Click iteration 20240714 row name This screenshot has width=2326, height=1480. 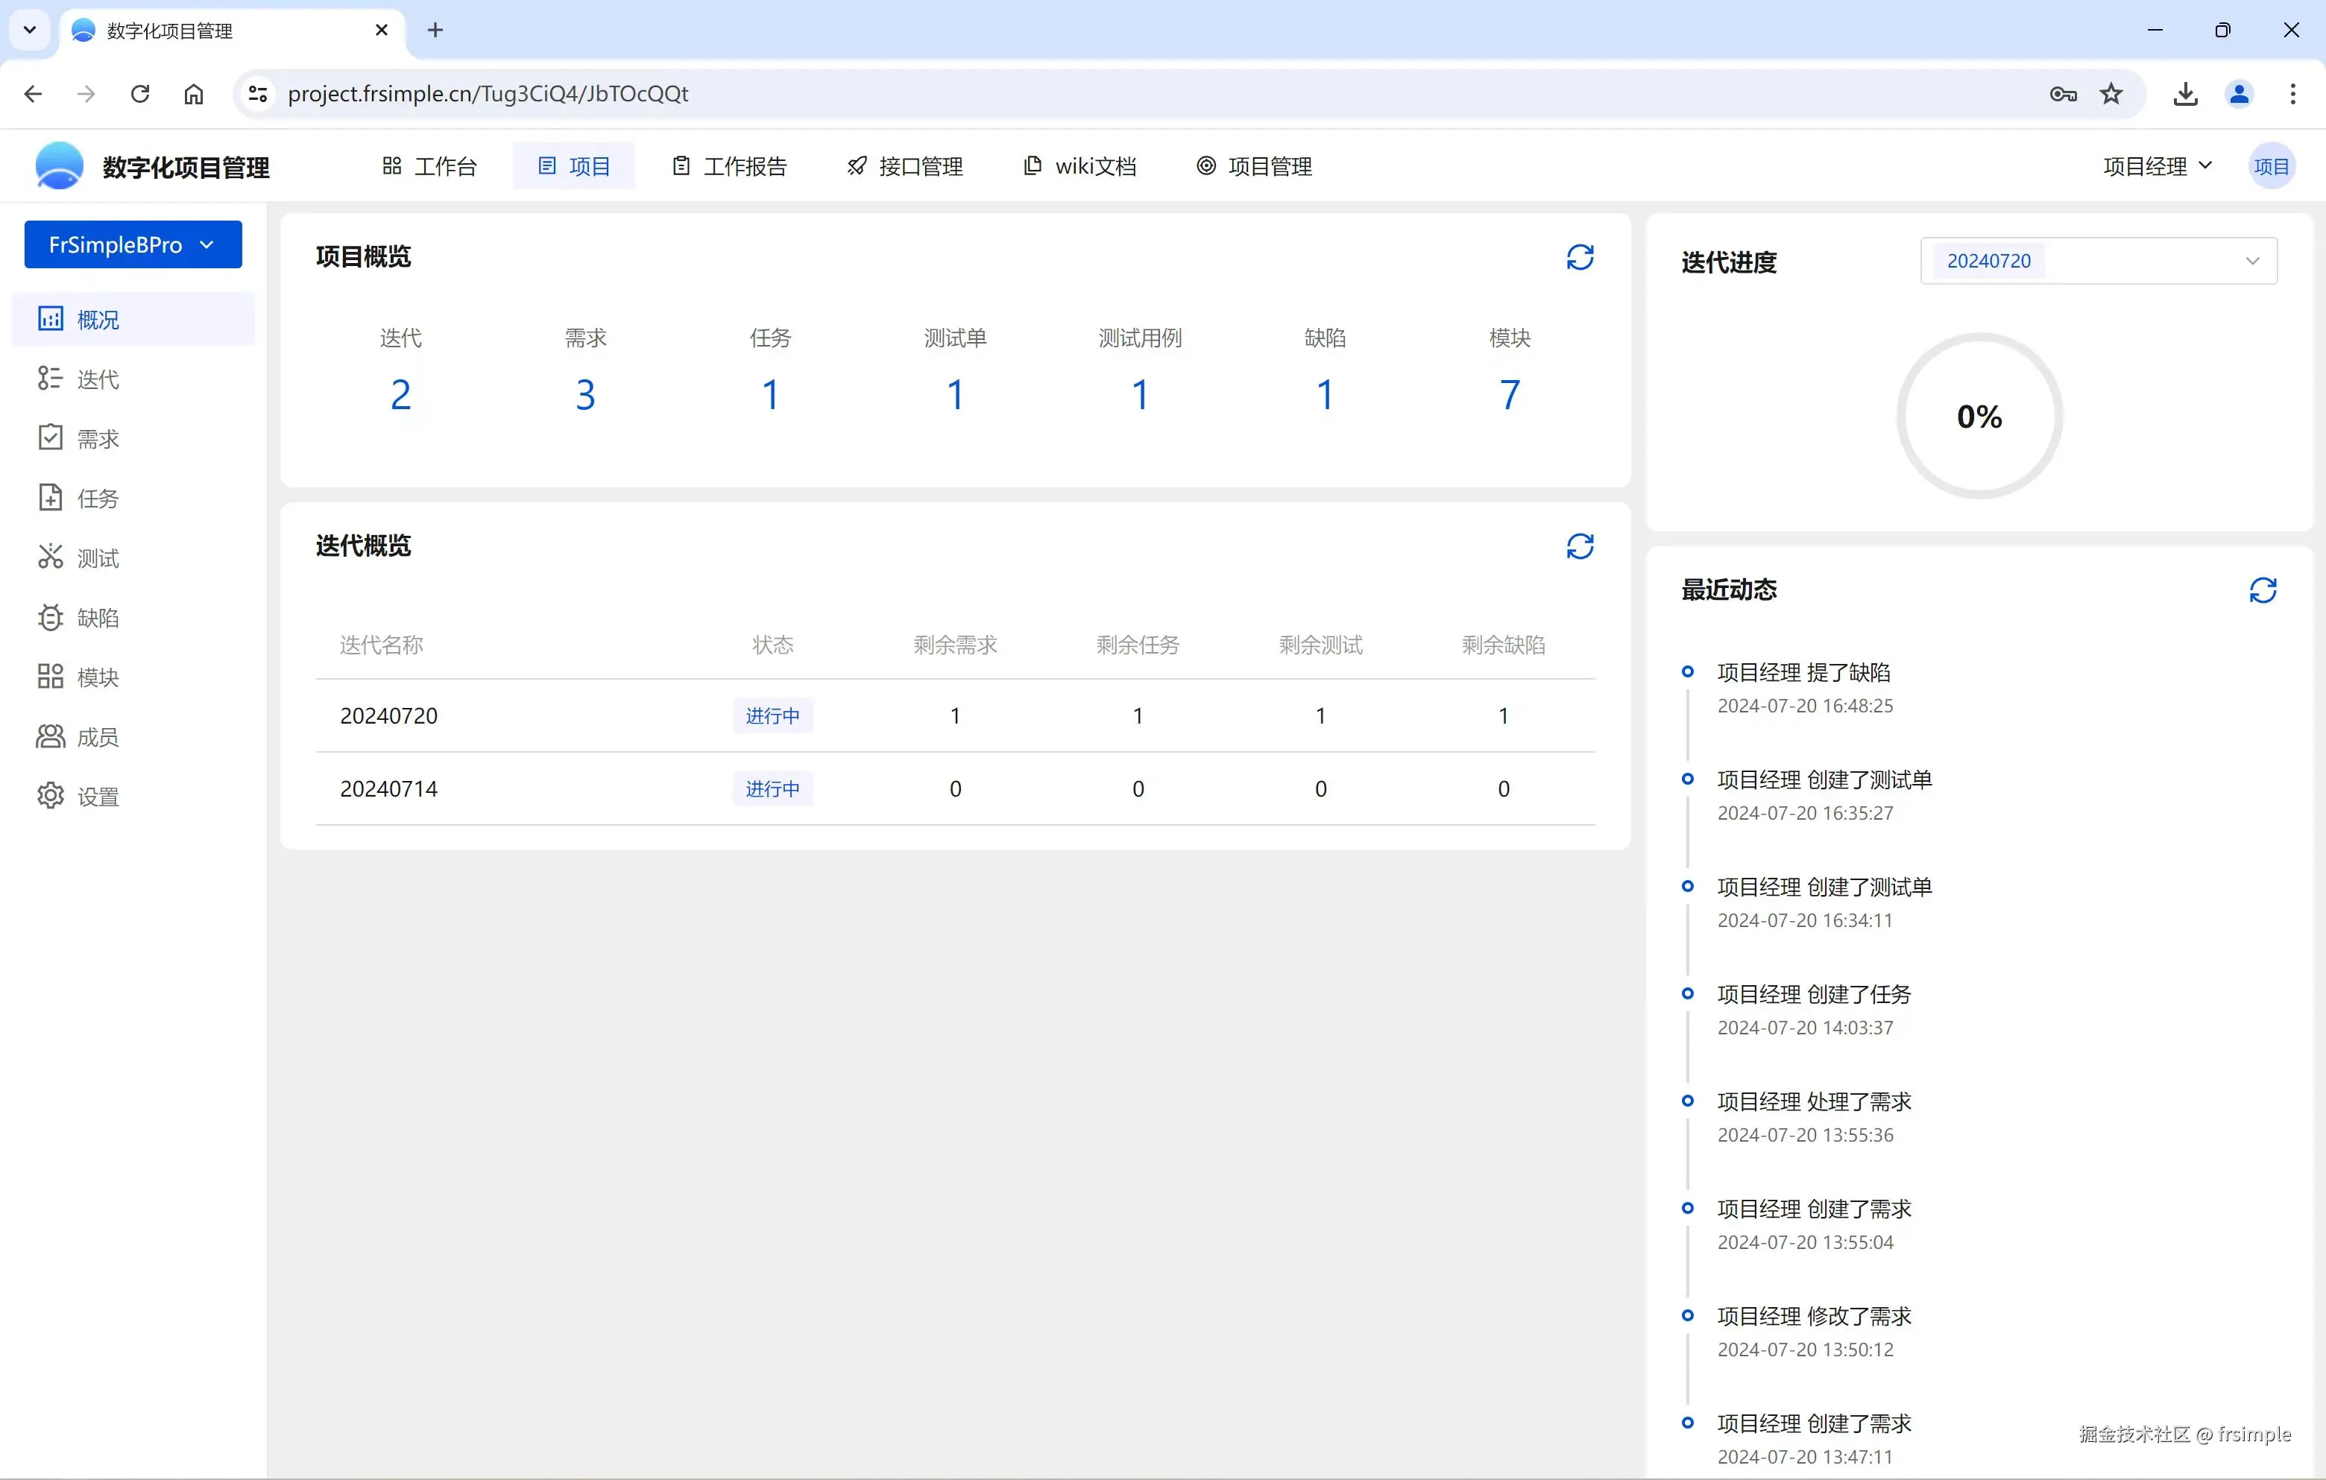[x=388, y=788]
